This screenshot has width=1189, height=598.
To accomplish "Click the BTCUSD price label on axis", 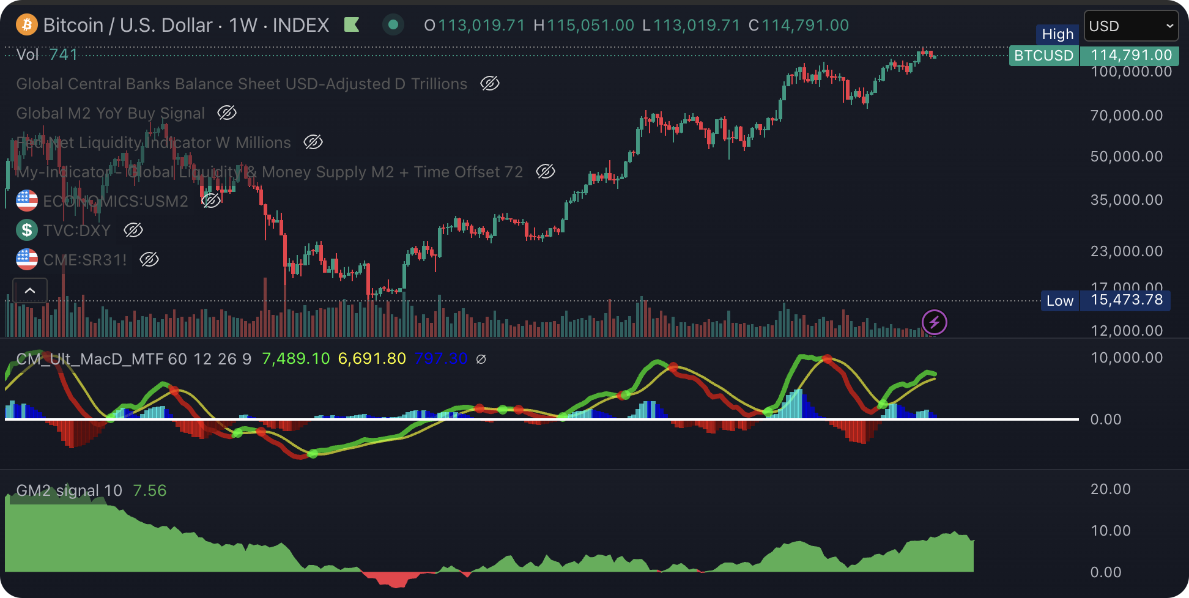I will [1043, 56].
